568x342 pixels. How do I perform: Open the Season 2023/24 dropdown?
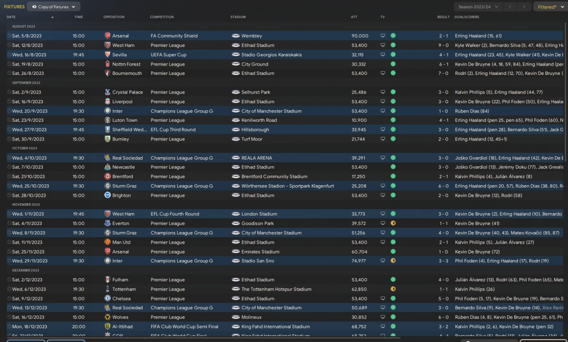coord(478,7)
